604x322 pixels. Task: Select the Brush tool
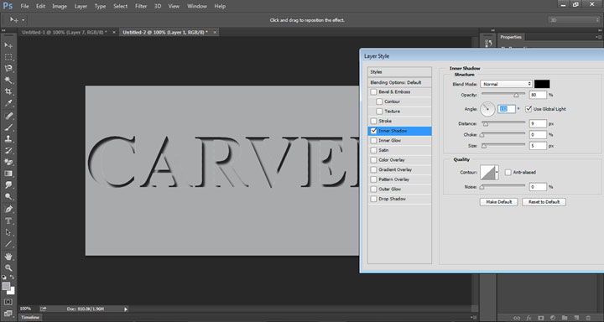8,127
